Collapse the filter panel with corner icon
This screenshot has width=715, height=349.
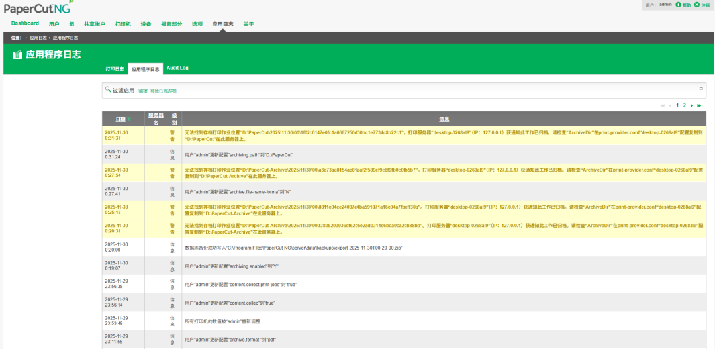(701, 88)
